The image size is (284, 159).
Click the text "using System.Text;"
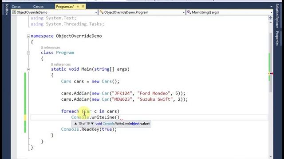(53, 18)
